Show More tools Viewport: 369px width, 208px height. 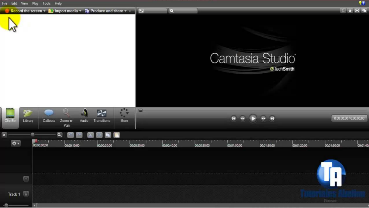[x=124, y=116]
